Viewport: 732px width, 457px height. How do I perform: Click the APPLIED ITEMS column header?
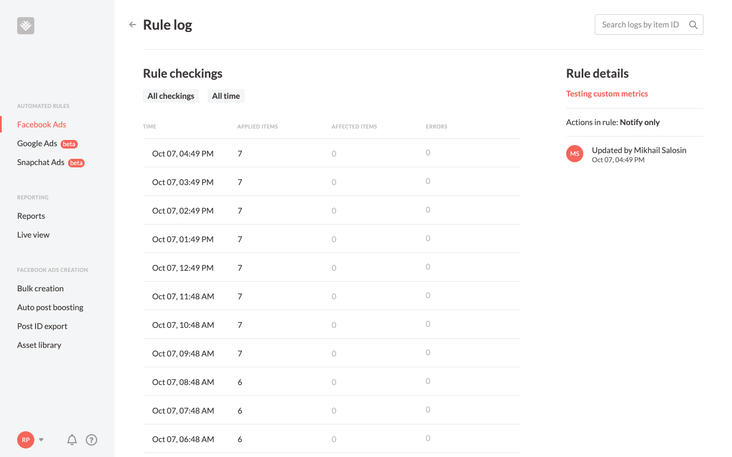(x=257, y=127)
